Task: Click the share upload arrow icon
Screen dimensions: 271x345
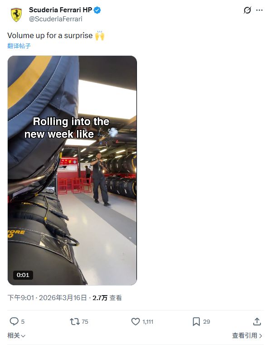Action: 257,321
